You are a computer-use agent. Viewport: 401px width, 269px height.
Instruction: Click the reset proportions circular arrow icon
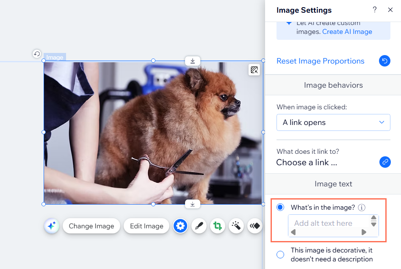click(384, 61)
